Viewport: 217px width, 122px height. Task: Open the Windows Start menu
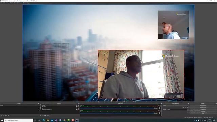(x=2, y=120)
